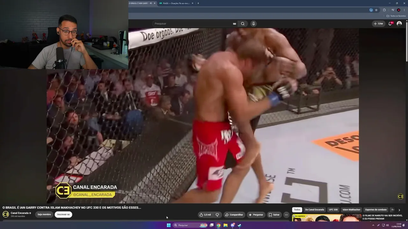Select the 'De Canal Encarada' chip

point(315,210)
